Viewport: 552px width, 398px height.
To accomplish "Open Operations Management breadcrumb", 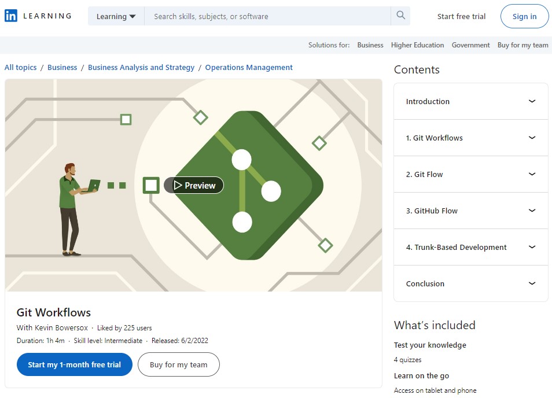I will click(x=249, y=67).
